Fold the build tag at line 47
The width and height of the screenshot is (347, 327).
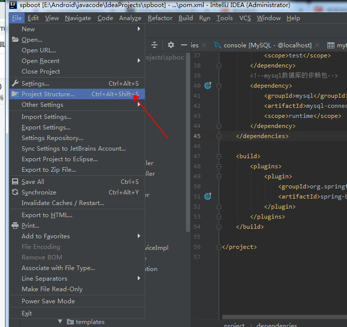click(x=219, y=156)
